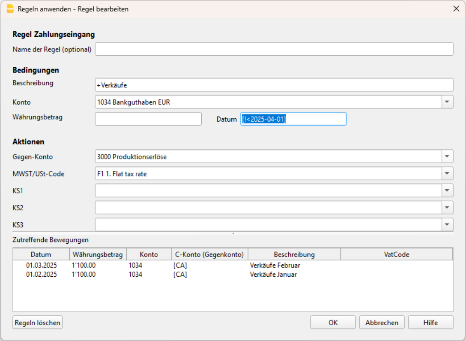This screenshot has height=341, width=466.
Task: Confirm rule with the OK button
Action: [x=333, y=323]
